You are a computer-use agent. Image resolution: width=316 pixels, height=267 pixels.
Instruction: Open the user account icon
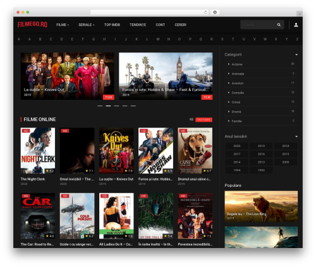point(296,25)
